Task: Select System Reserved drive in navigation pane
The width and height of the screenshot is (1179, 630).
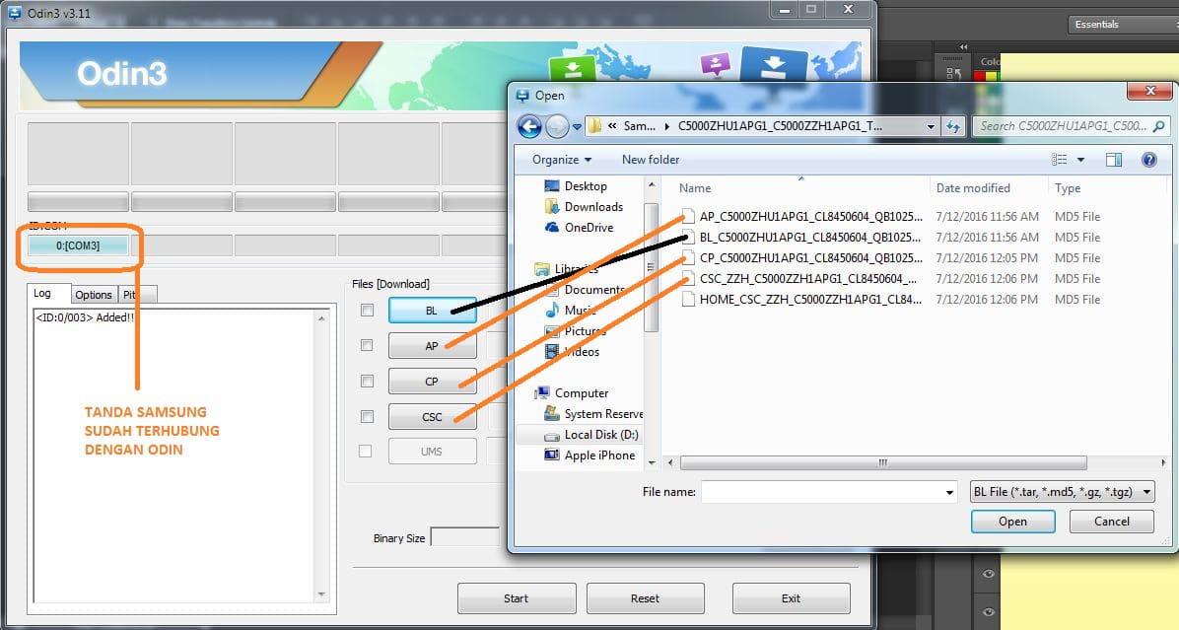Action: point(593,414)
